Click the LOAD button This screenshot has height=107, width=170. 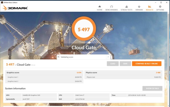tap(113, 64)
